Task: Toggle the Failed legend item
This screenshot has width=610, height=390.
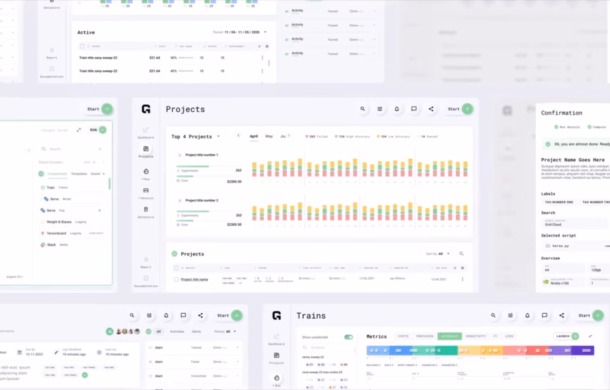Action: (x=316, y=137)
